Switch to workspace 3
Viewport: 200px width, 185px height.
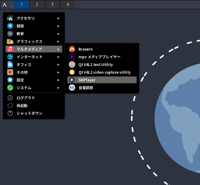coord(52,5)
